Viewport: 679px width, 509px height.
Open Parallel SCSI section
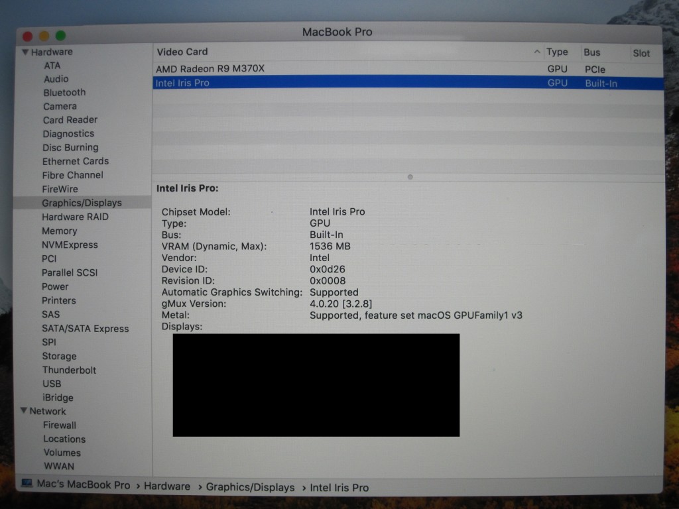click(70, 272)
